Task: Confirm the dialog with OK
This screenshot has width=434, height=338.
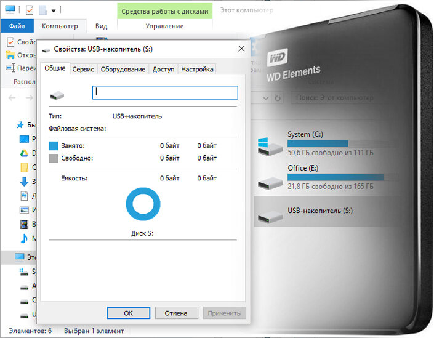Action: coord(129,313)
